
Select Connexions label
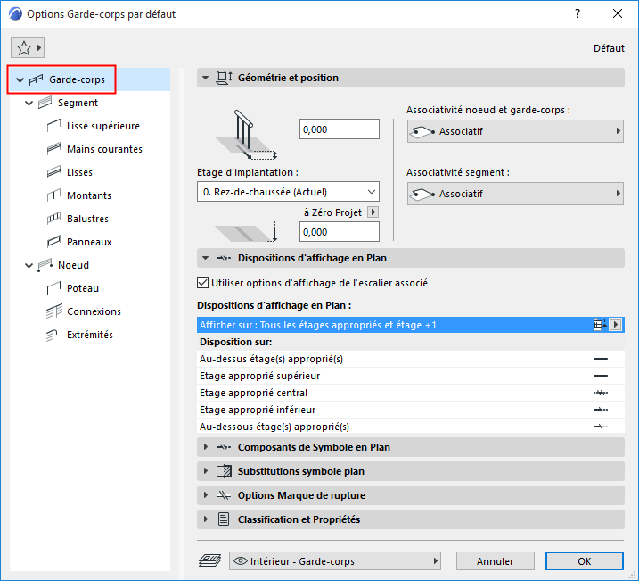pyautogui.click(x=94, y=311)
